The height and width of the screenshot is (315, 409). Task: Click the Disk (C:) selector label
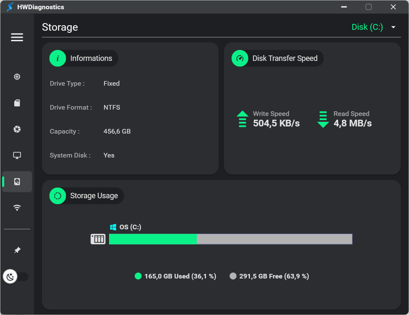[367, 27]
